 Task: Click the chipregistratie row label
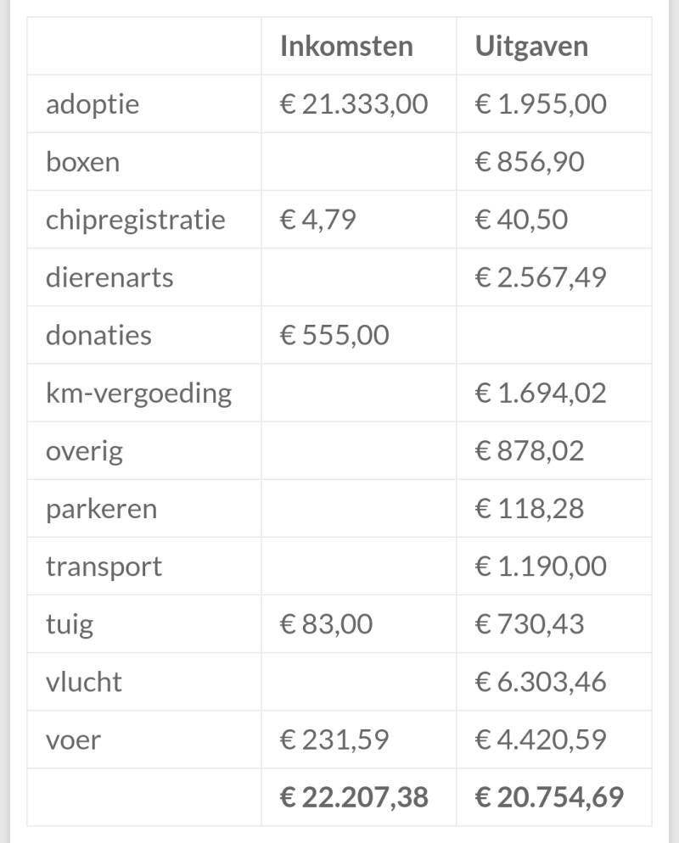(x=136, y=220)
